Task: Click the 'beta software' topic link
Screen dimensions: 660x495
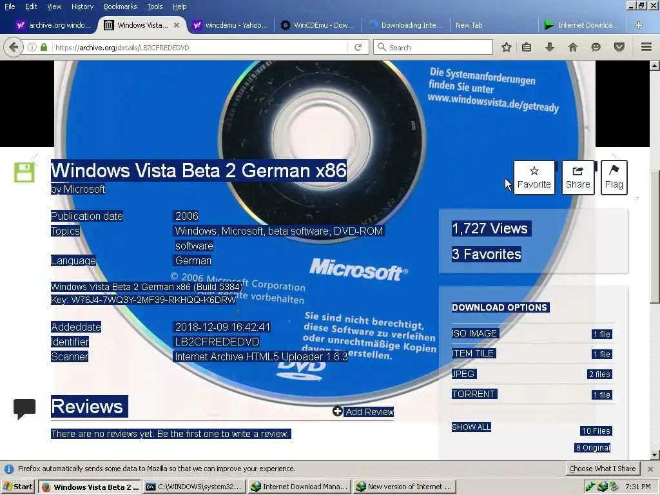Action: [x=299, y=231]
